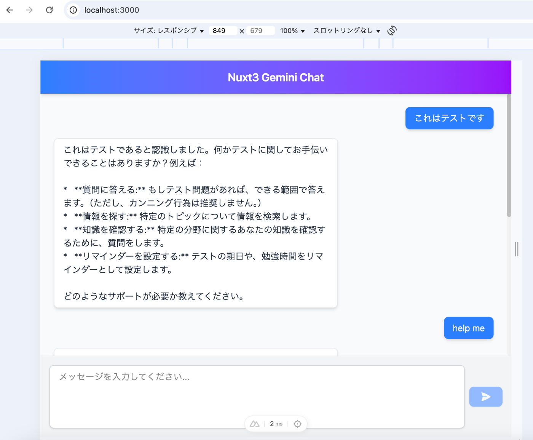Click the bullet text **リマインダーを設定する:**
The width and height of the screenshot is (533, 440).
pyautogui.click(x=131, y=256)
